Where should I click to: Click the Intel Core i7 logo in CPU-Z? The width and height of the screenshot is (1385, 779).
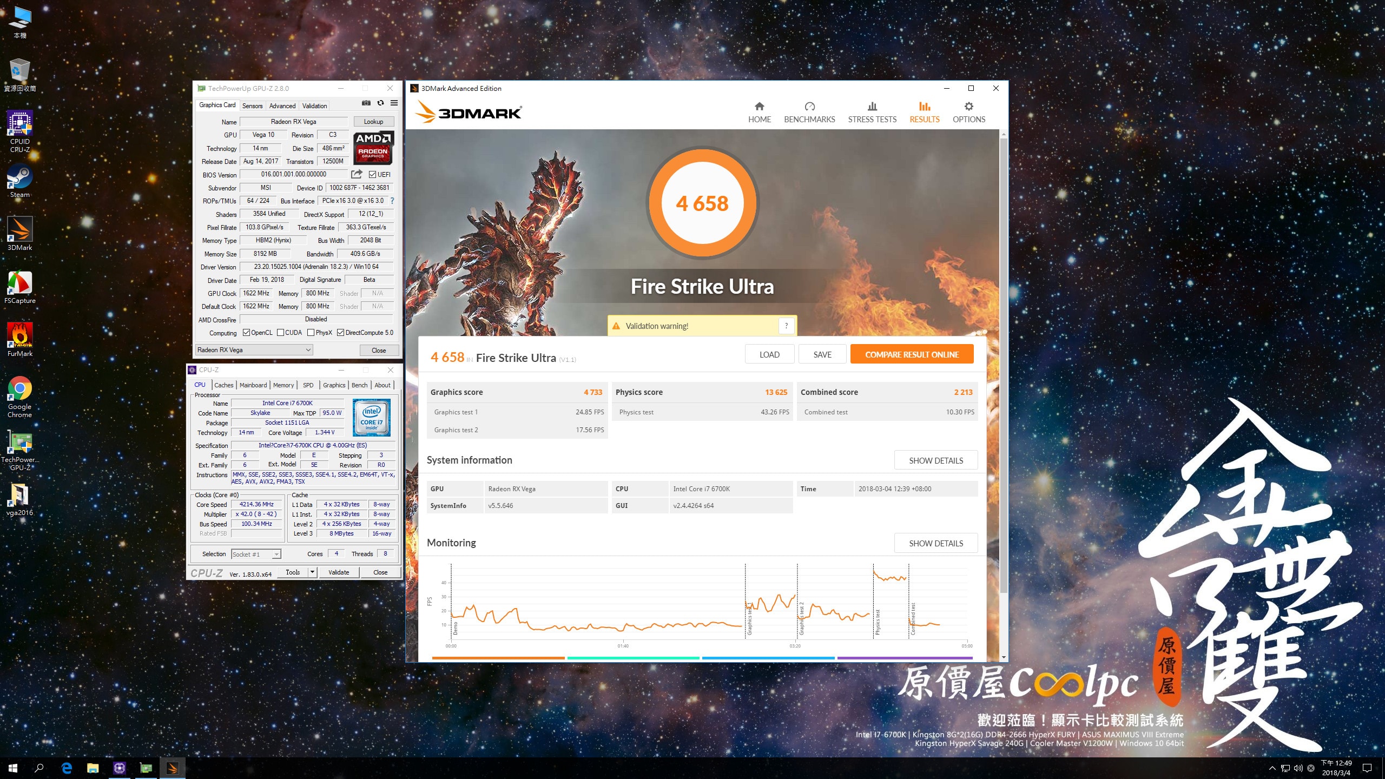click(372, 418)
